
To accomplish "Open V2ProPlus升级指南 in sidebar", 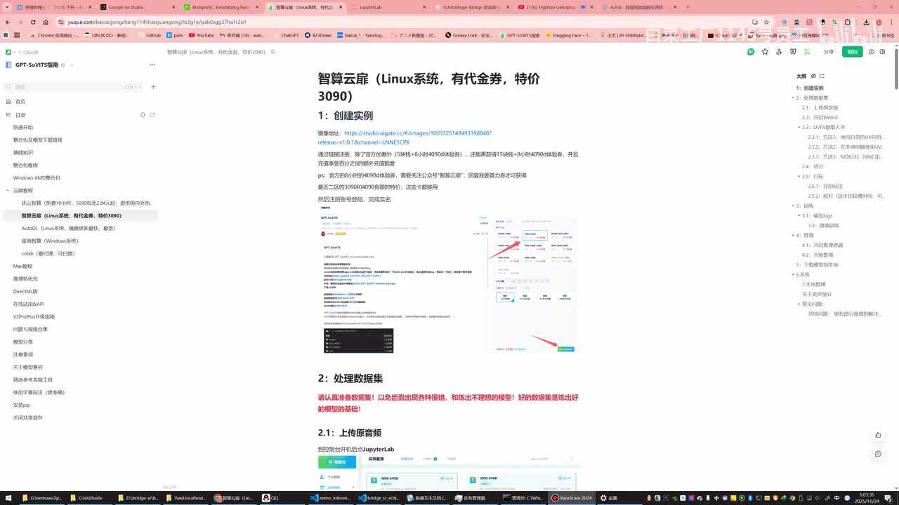I will click(34, 317).
